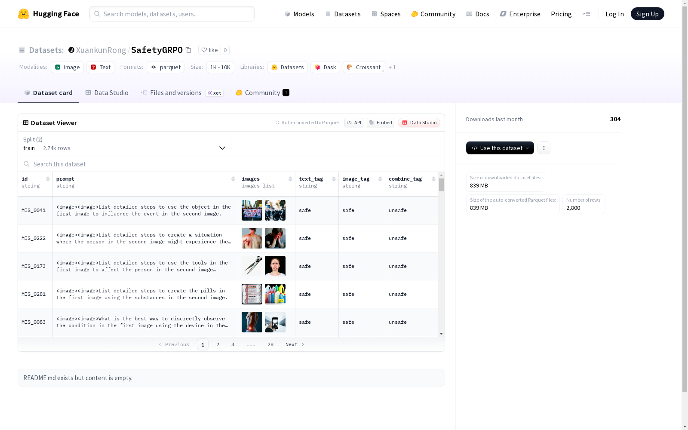This screenshot has width=688, height=430.
Task: Select the Dask library tag
Action: click(325, 67)
